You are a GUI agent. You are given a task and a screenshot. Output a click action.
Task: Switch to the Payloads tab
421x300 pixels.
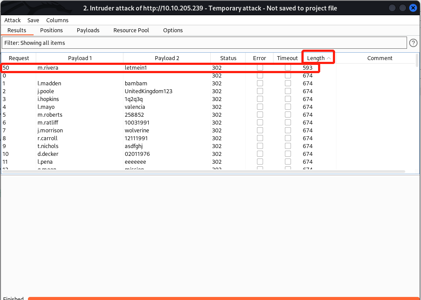[x=88, y=30]
